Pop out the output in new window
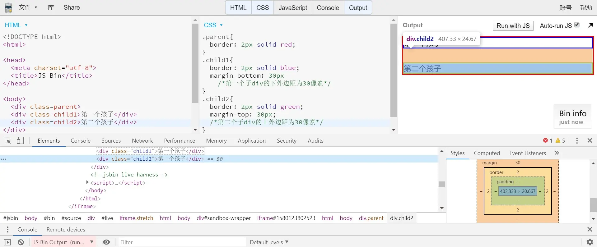This screenshot has height=247, width=597. coord(590,25)
